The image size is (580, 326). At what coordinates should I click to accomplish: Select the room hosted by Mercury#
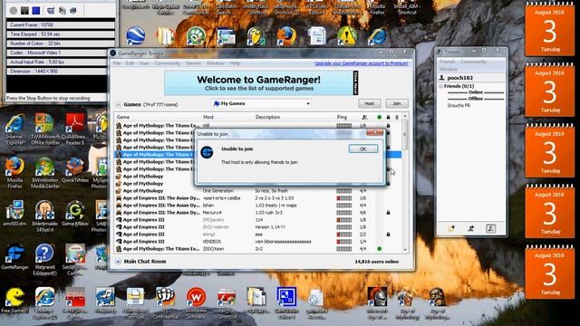(257, 213)
